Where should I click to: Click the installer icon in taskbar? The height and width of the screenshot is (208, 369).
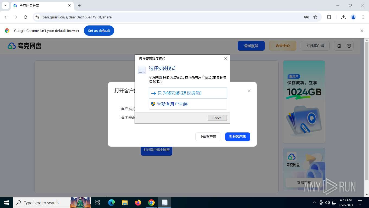165,203
